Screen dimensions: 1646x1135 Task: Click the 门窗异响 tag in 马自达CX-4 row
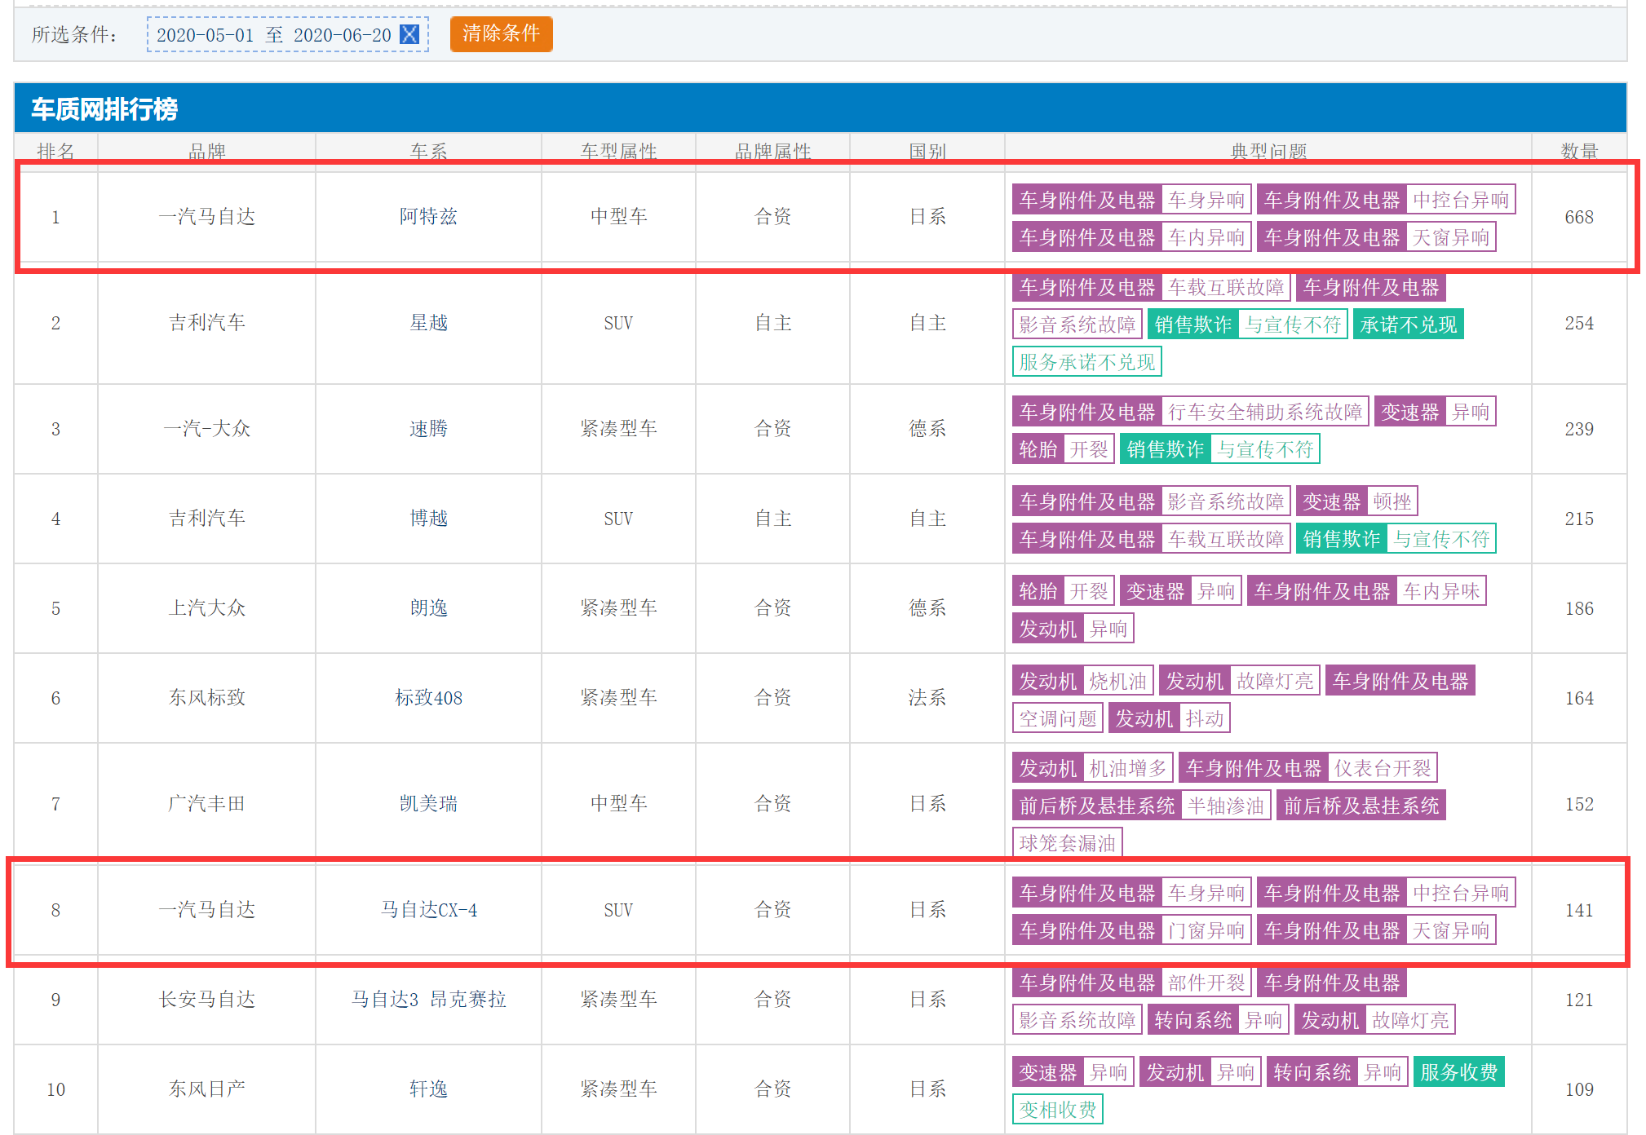(1206, 930)
